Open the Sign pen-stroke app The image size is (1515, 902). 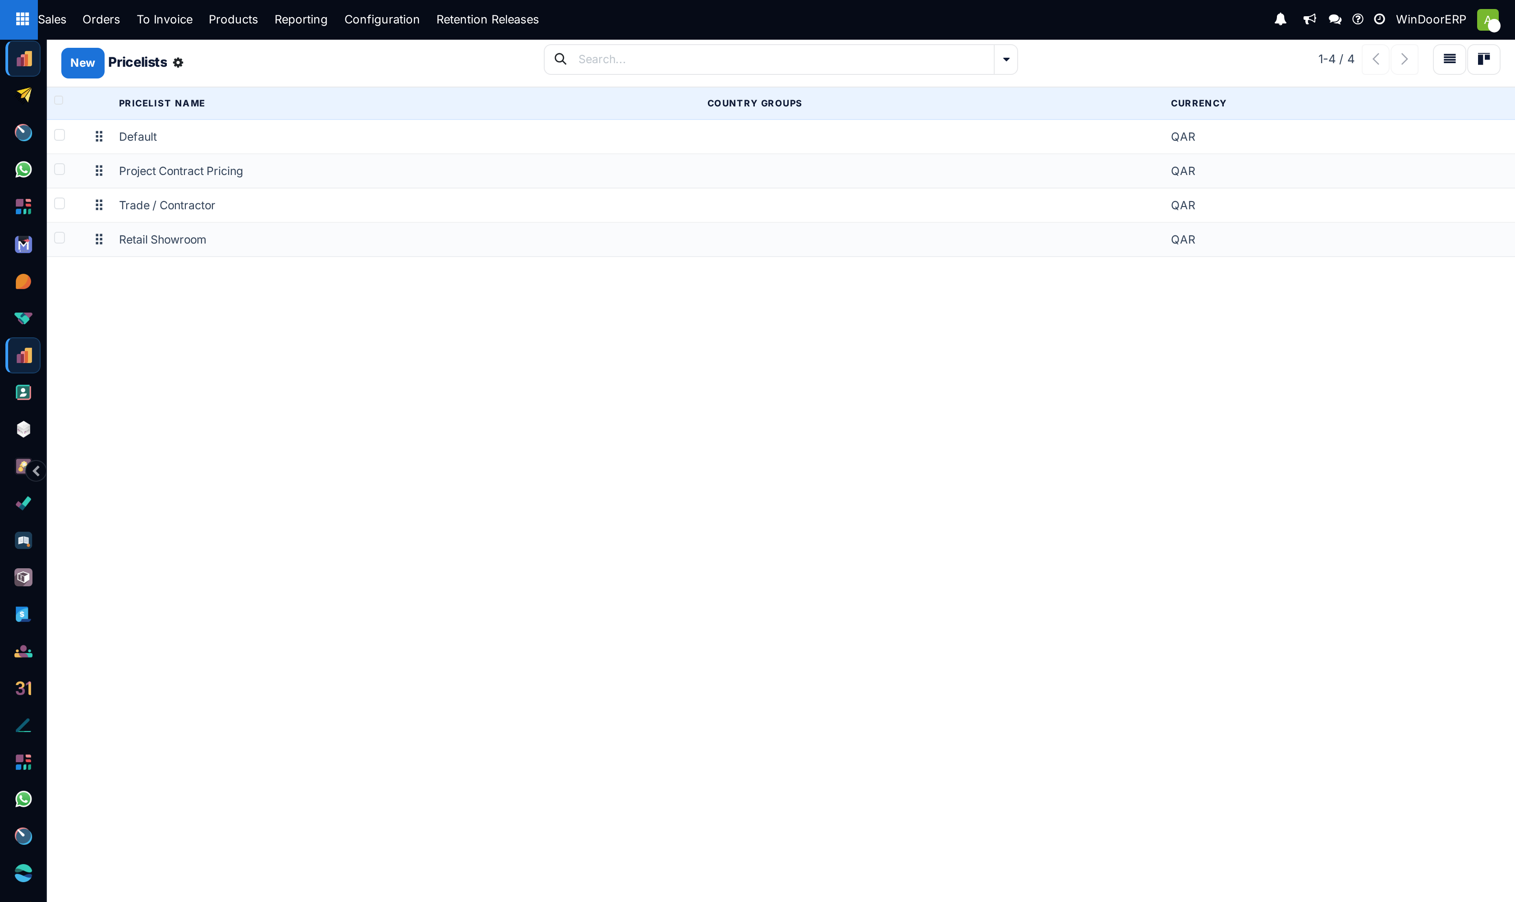pos(23,725)
